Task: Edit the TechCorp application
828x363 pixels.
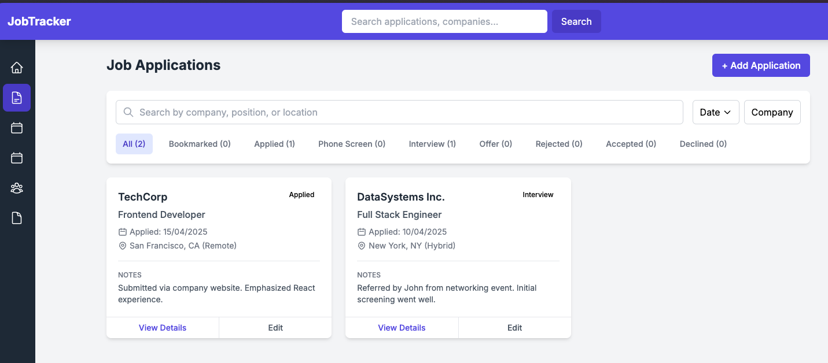Action: [275, 328]
